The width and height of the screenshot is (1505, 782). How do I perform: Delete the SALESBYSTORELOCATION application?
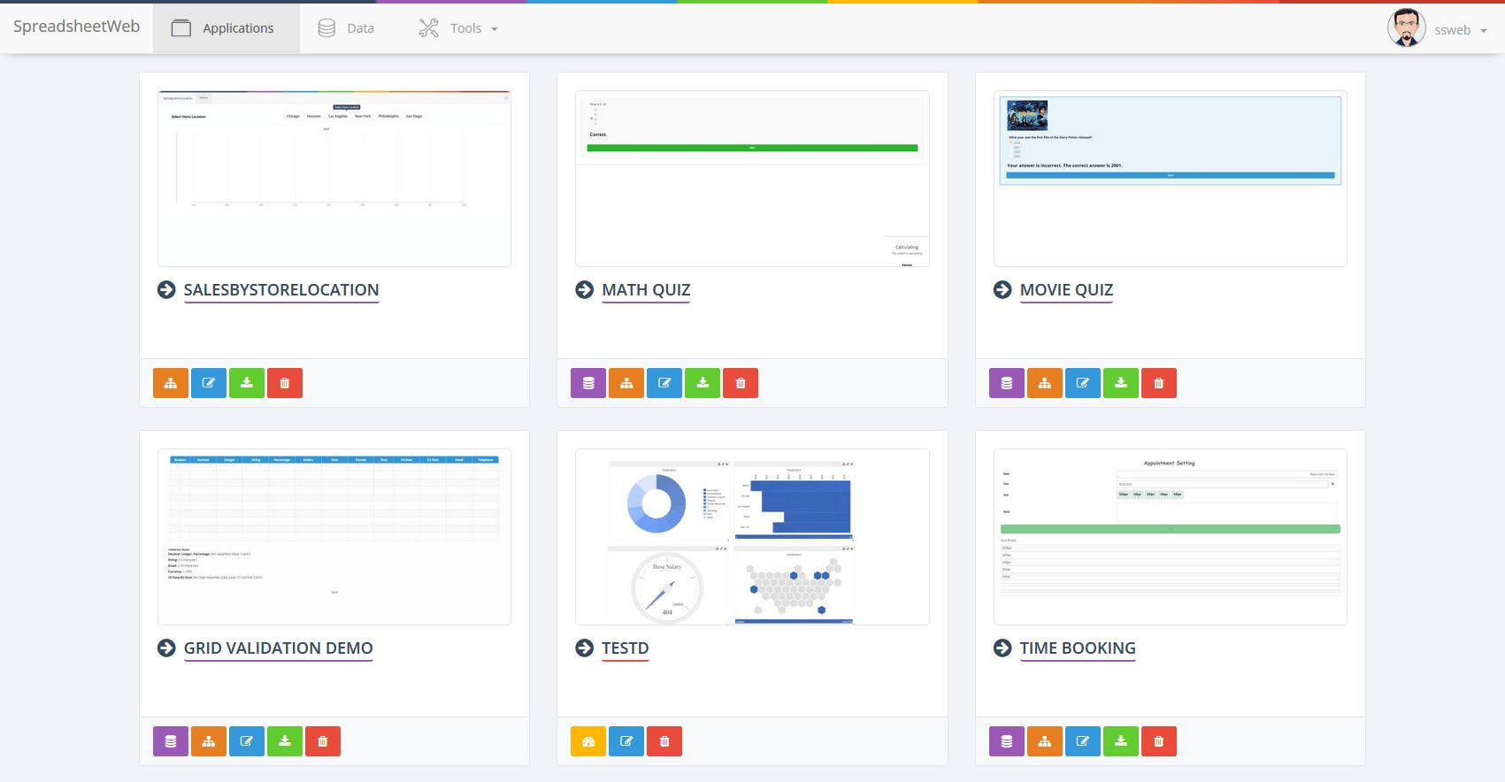(x=285, y=383)
